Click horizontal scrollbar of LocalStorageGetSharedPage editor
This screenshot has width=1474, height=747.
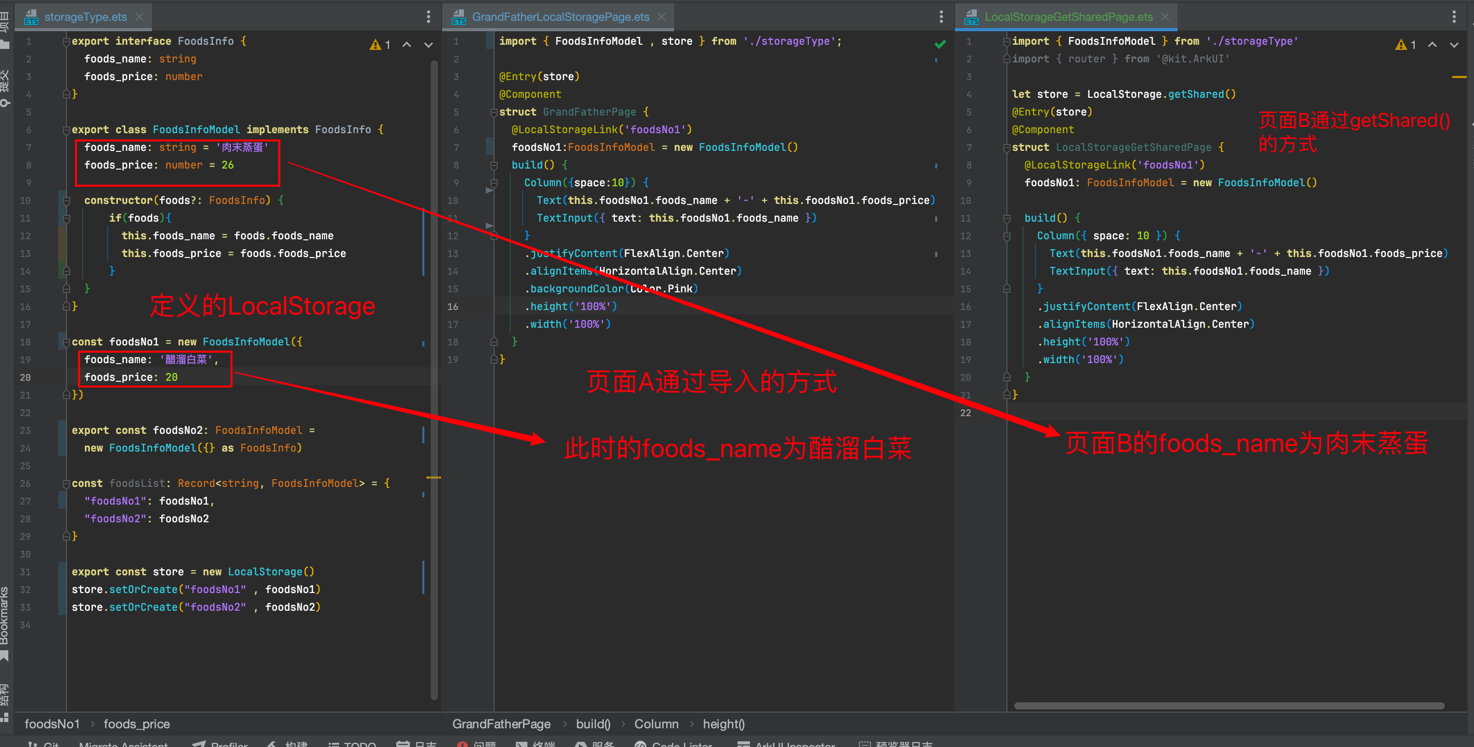[1229, 706]
